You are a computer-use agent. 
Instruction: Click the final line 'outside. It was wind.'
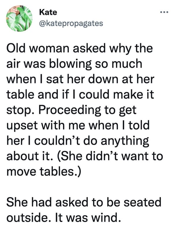click(x=64, y=218)
